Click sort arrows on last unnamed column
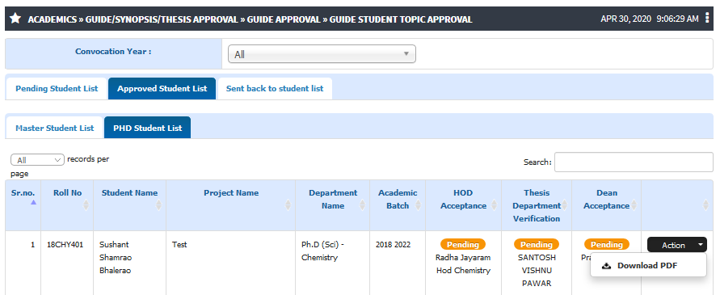 point(706,205)
